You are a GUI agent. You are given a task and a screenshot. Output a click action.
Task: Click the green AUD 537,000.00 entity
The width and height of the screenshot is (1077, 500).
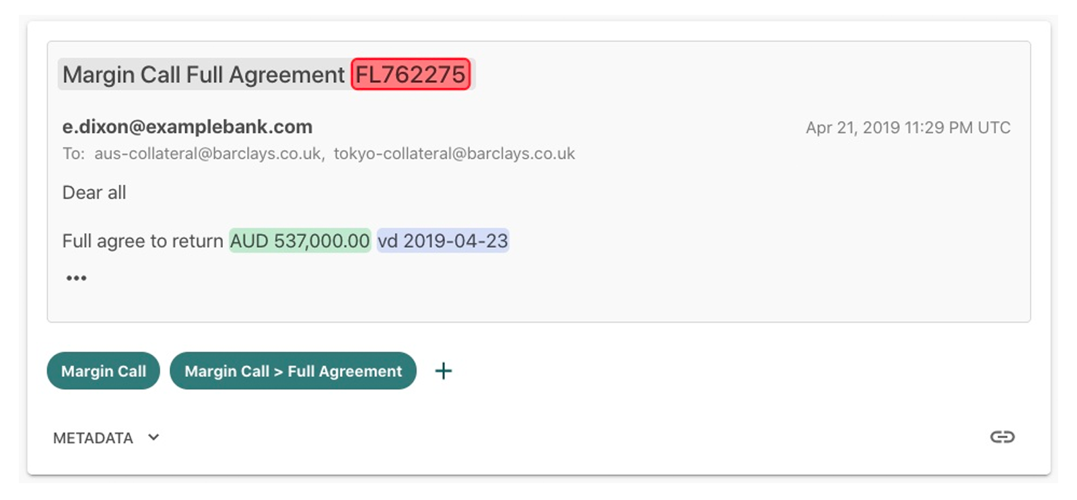300,241
